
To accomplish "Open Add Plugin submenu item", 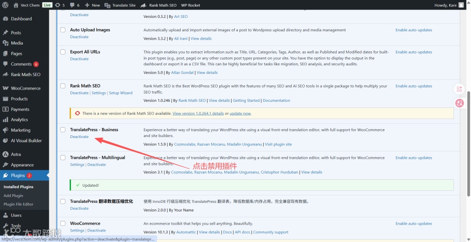I will tap(13, 195).
